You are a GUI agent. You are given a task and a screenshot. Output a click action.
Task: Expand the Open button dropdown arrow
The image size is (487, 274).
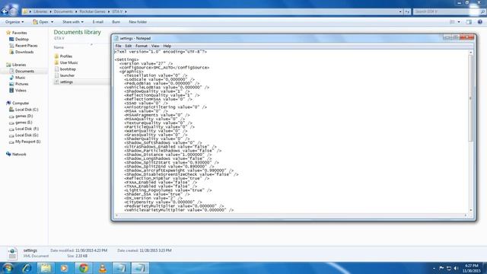(x=53, y=22)
